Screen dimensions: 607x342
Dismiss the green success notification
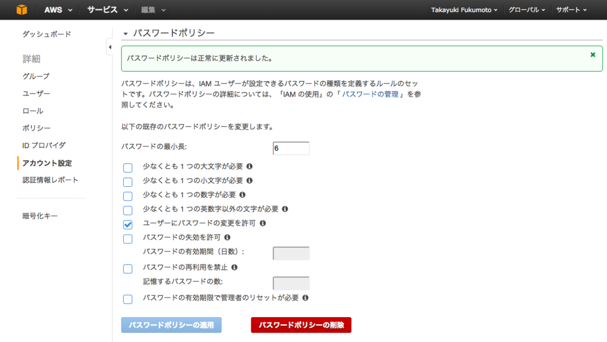tap(593, 55)
